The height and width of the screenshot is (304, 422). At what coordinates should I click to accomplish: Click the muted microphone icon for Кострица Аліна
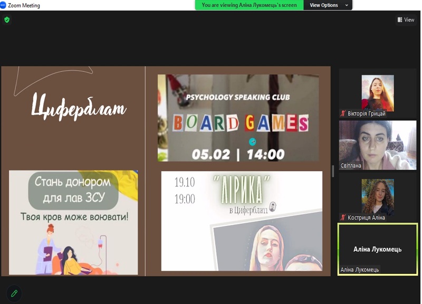343,217
